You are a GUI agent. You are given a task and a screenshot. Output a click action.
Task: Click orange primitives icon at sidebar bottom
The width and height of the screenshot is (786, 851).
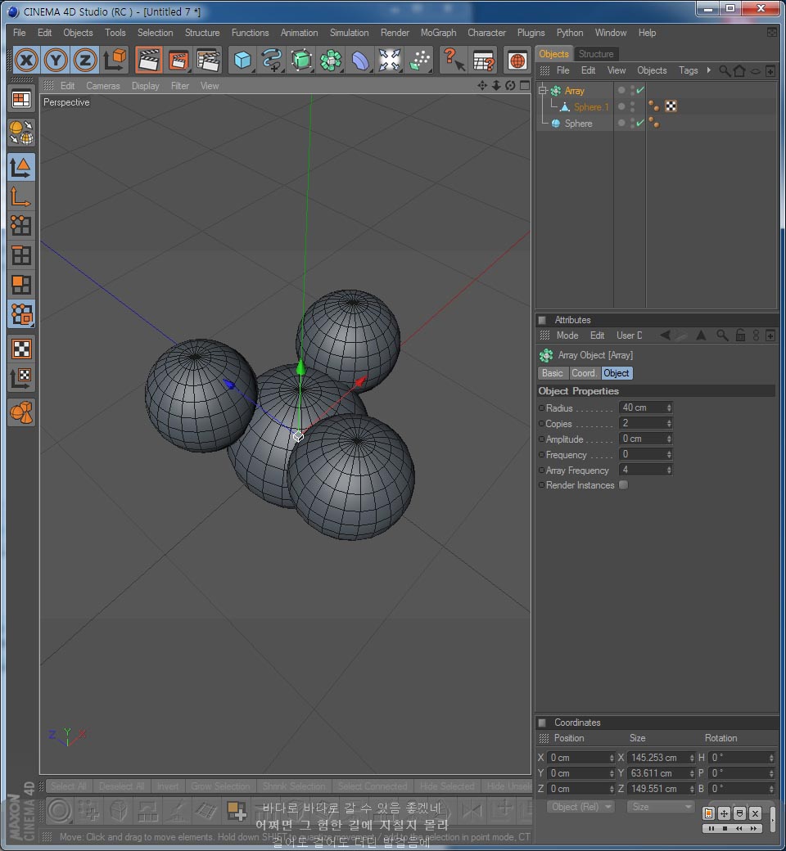pyautogui.click(x=21, y=412)
